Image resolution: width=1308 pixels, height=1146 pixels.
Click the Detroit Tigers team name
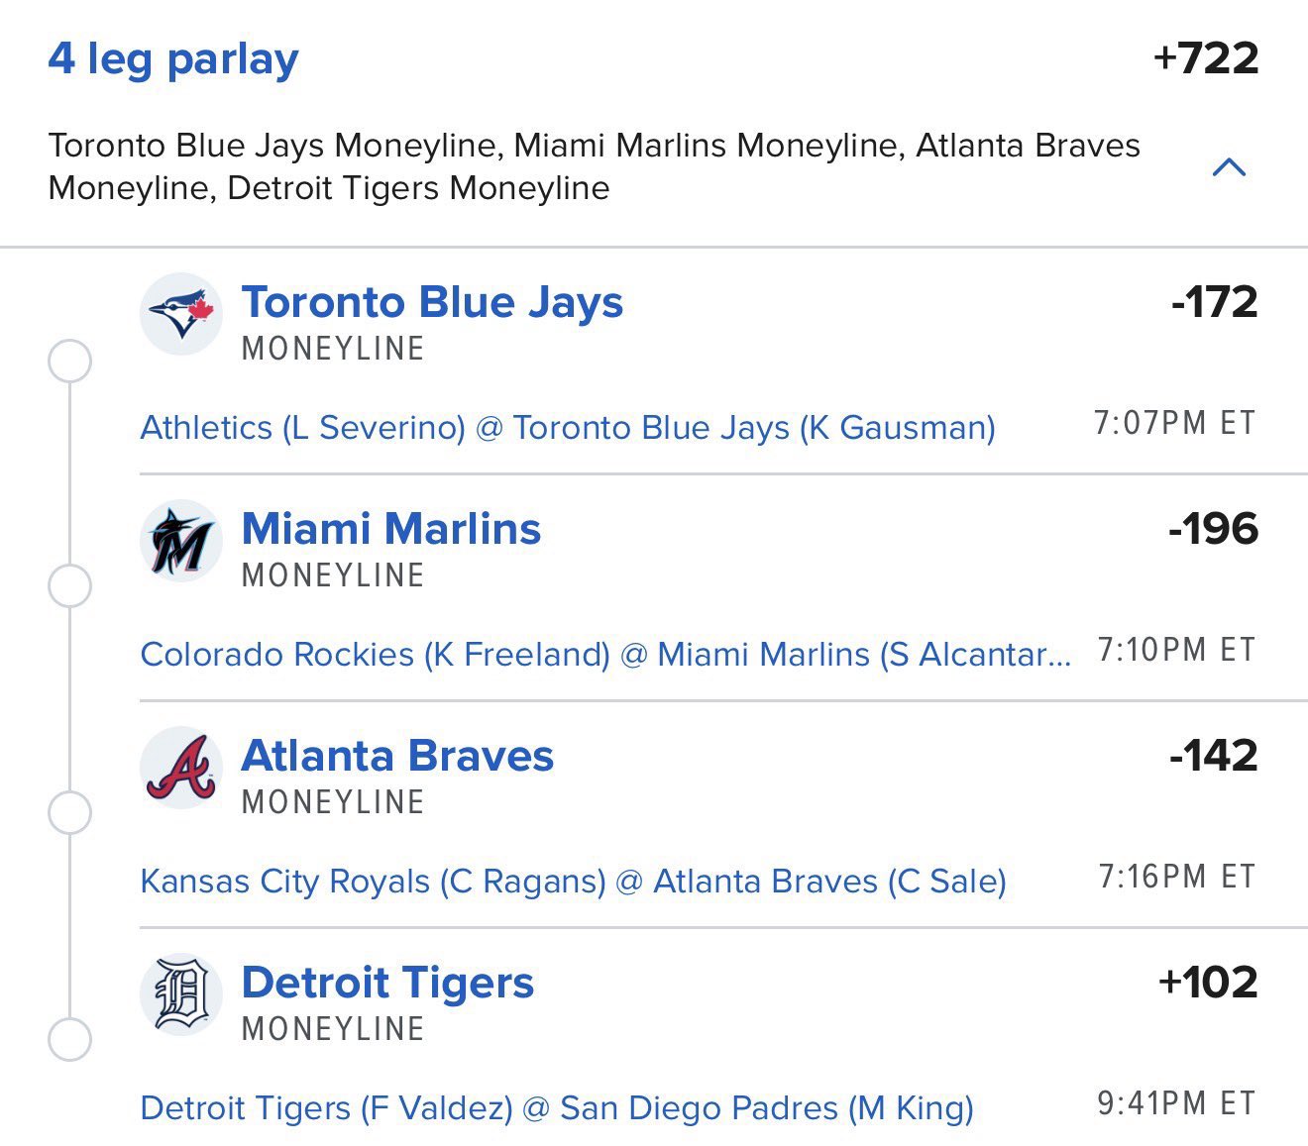[x=387, y=983]
